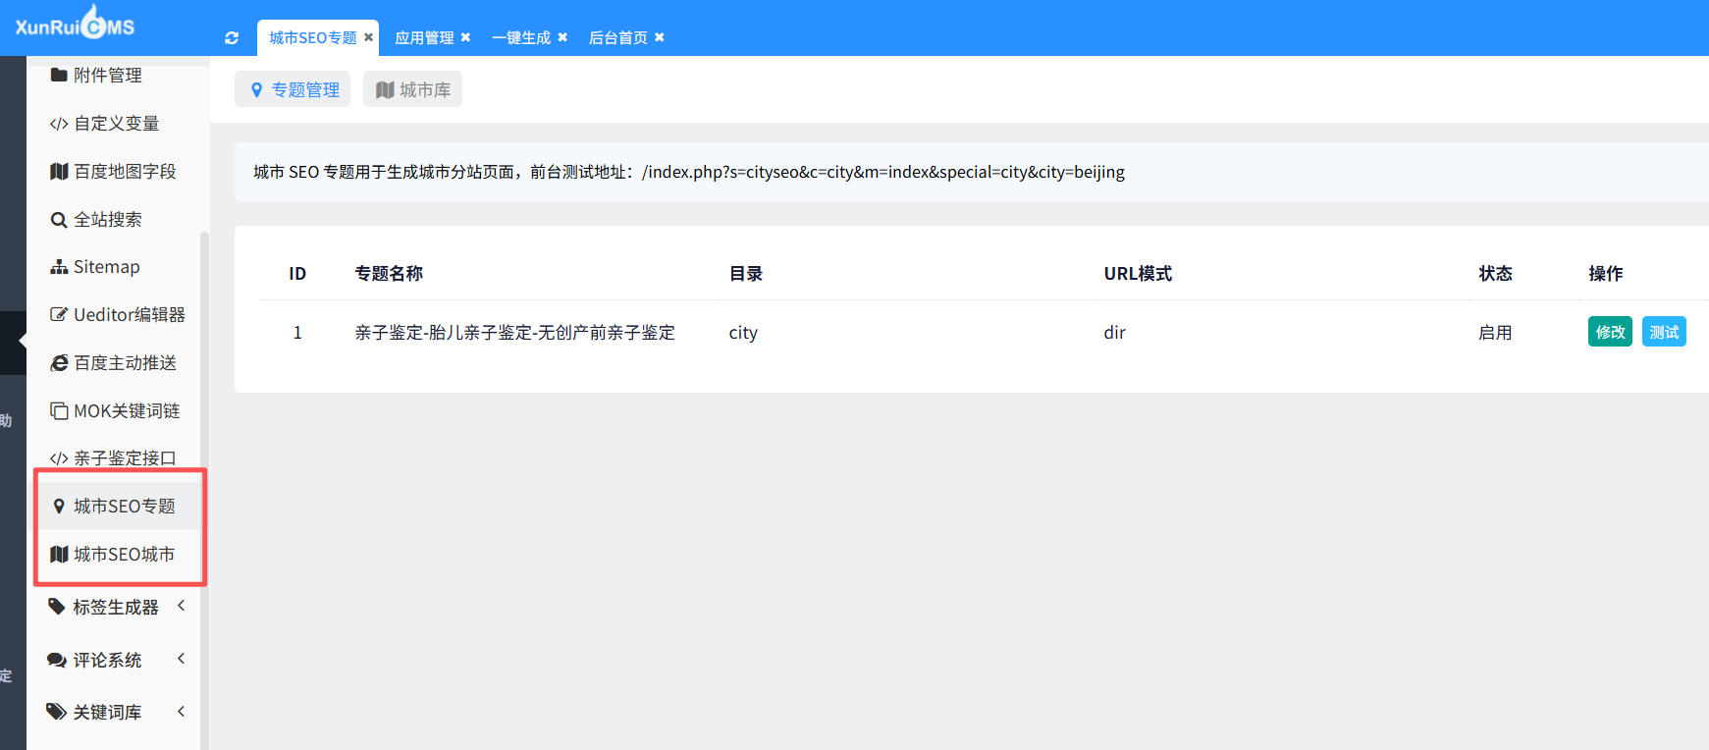1709x750 pixels.
Task: Click the tags icon for 关键词库
Action: pyautogui.click(x=57, y=712)
